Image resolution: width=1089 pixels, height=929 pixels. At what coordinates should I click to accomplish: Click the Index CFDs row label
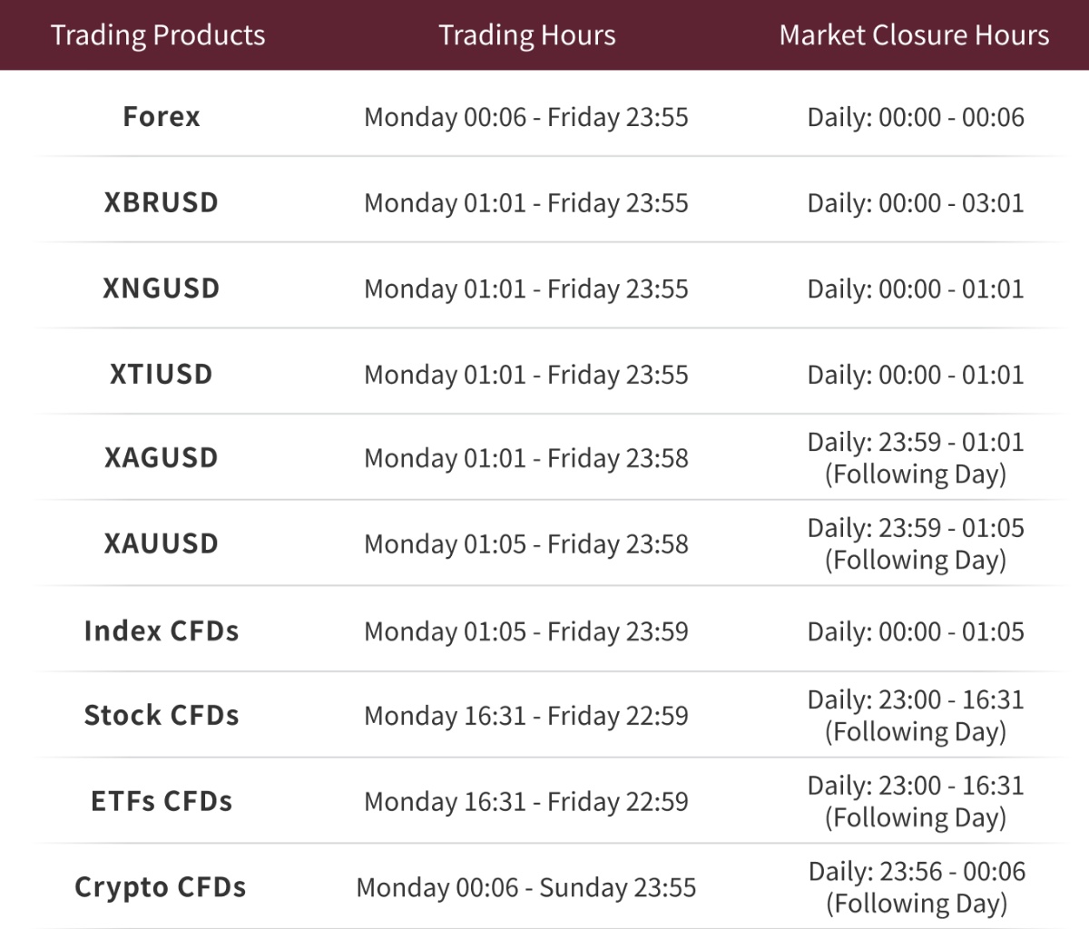(162, 631)
